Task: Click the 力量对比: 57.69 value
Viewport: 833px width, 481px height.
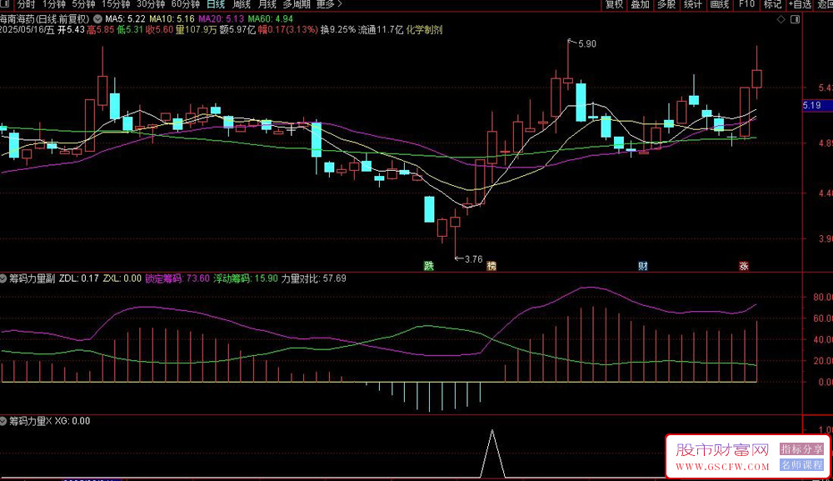Action: (x=313, y=278)
